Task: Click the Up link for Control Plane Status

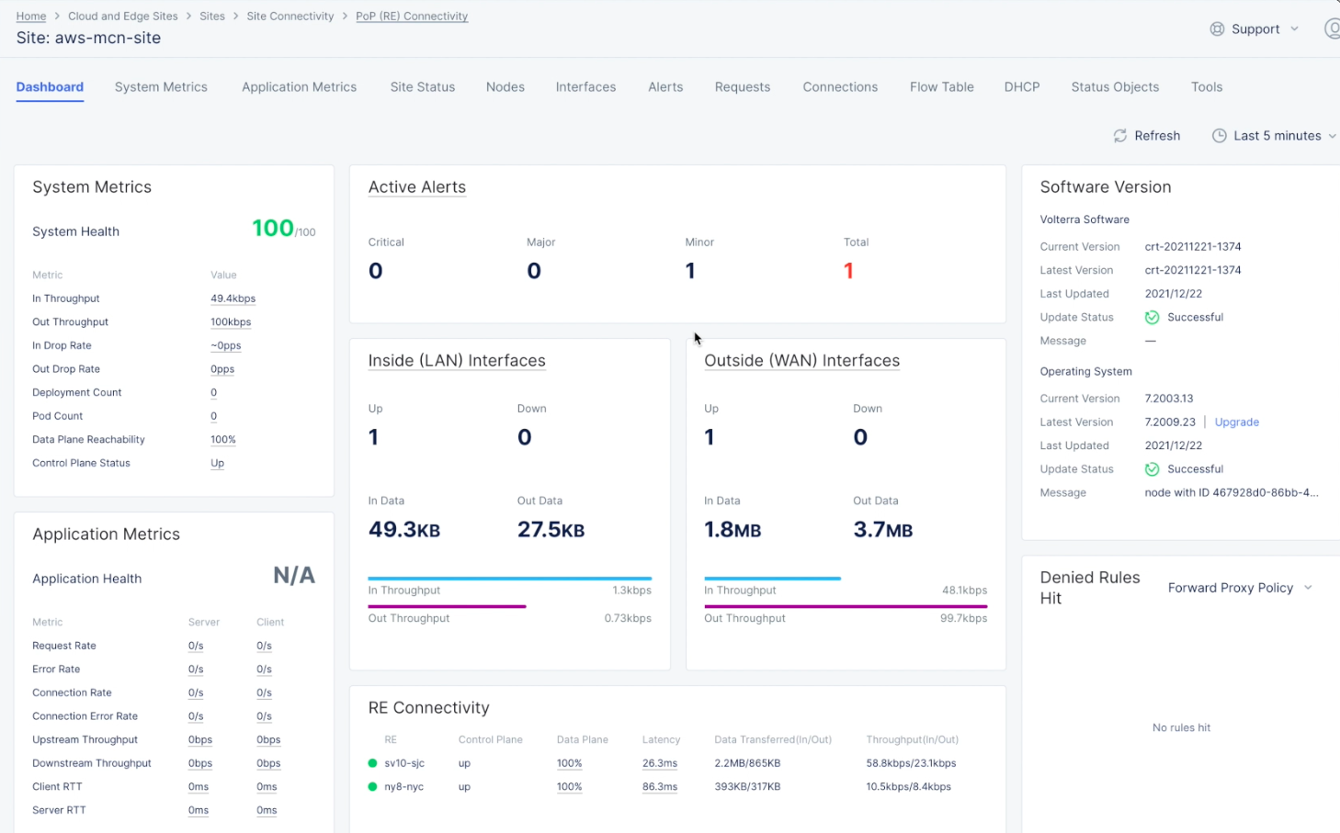Action: click(x=218, y=463)
